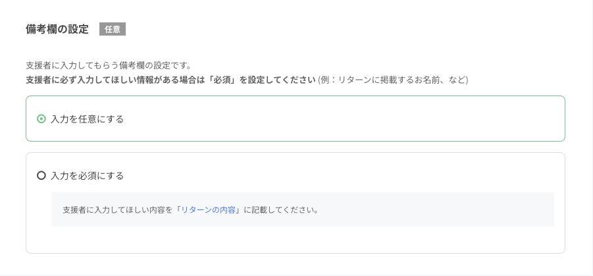Click the 支援者に入力してほしい内容を note text
Screen dimensions: 593x276
click(x=117, y=210)
